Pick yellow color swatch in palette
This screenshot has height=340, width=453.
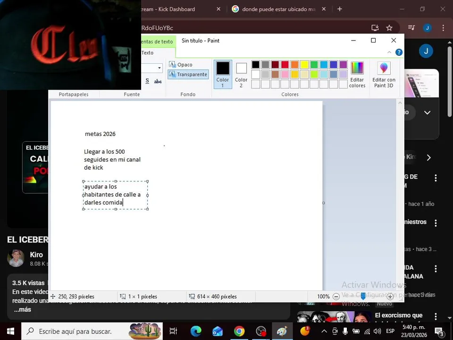point(304,65)
